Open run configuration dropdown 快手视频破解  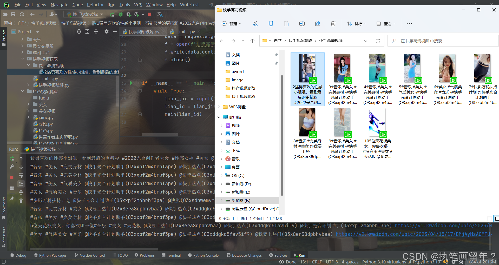coord(85,14)
